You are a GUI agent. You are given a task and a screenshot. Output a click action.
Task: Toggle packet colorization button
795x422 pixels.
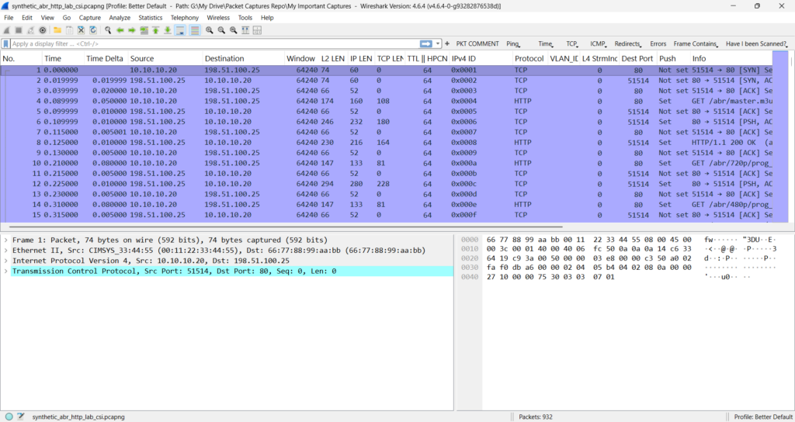[x=194, y=30]
